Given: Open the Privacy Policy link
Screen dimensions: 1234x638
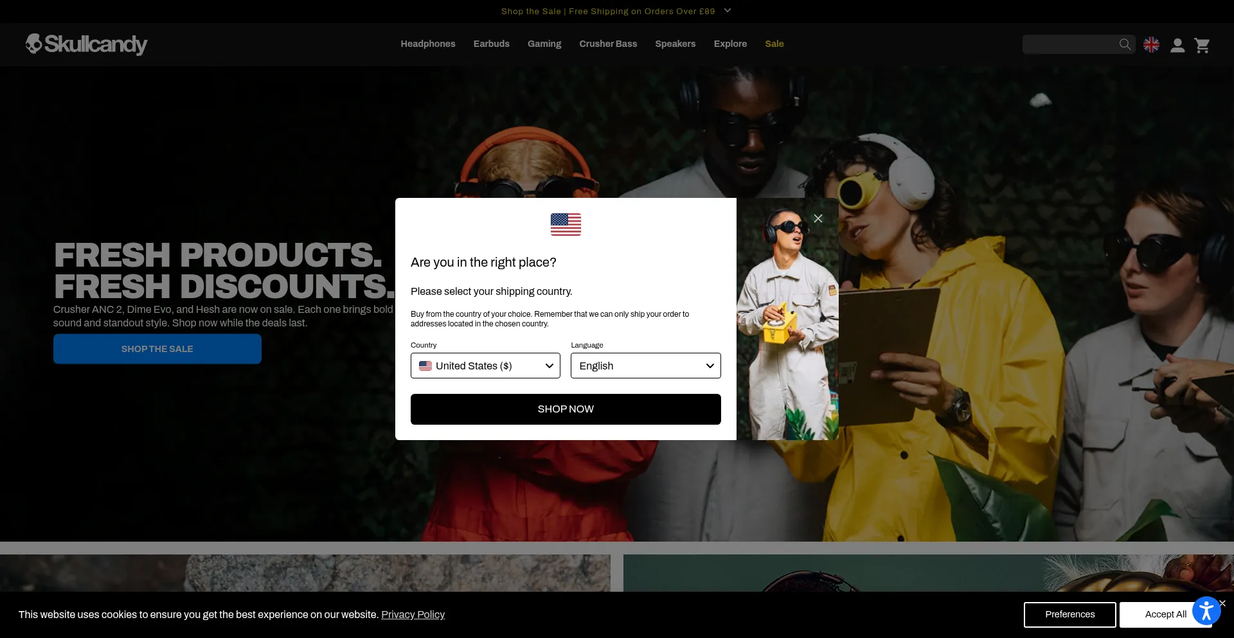Looking at the screenshot, I should [413, 615].
